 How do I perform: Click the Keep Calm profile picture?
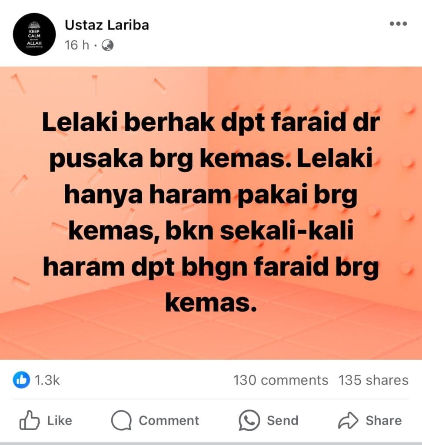click(x=34, y=34)
